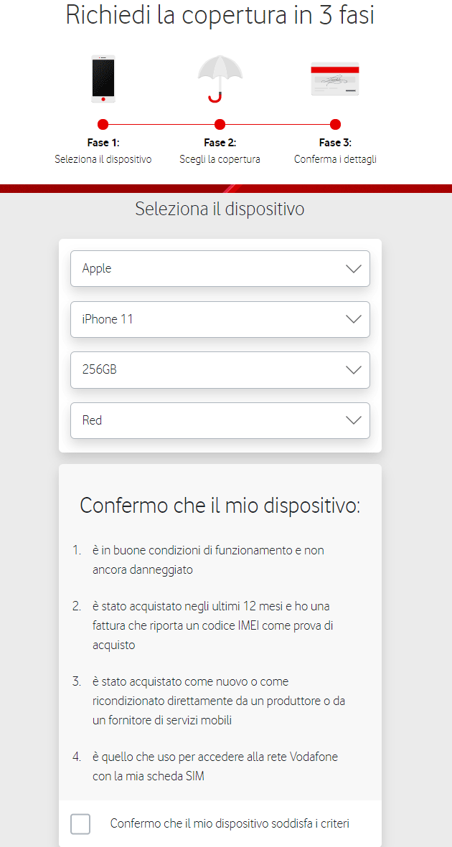Screen dimensions: 452x847
Task: Tick the device criteria confirmation checkbox
Action: coord(80,824)
